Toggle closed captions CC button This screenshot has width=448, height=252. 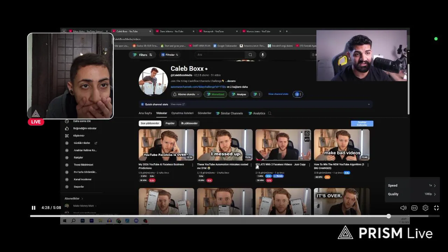point(414,208)
